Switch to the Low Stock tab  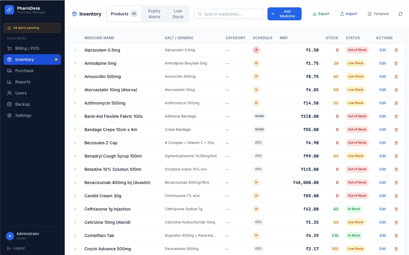[x=178, y=14]
